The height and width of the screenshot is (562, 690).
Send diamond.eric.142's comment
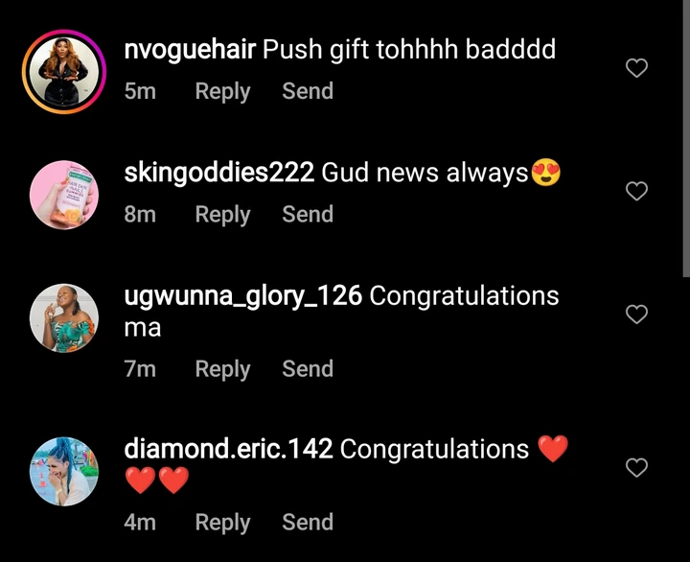(308, 522)
